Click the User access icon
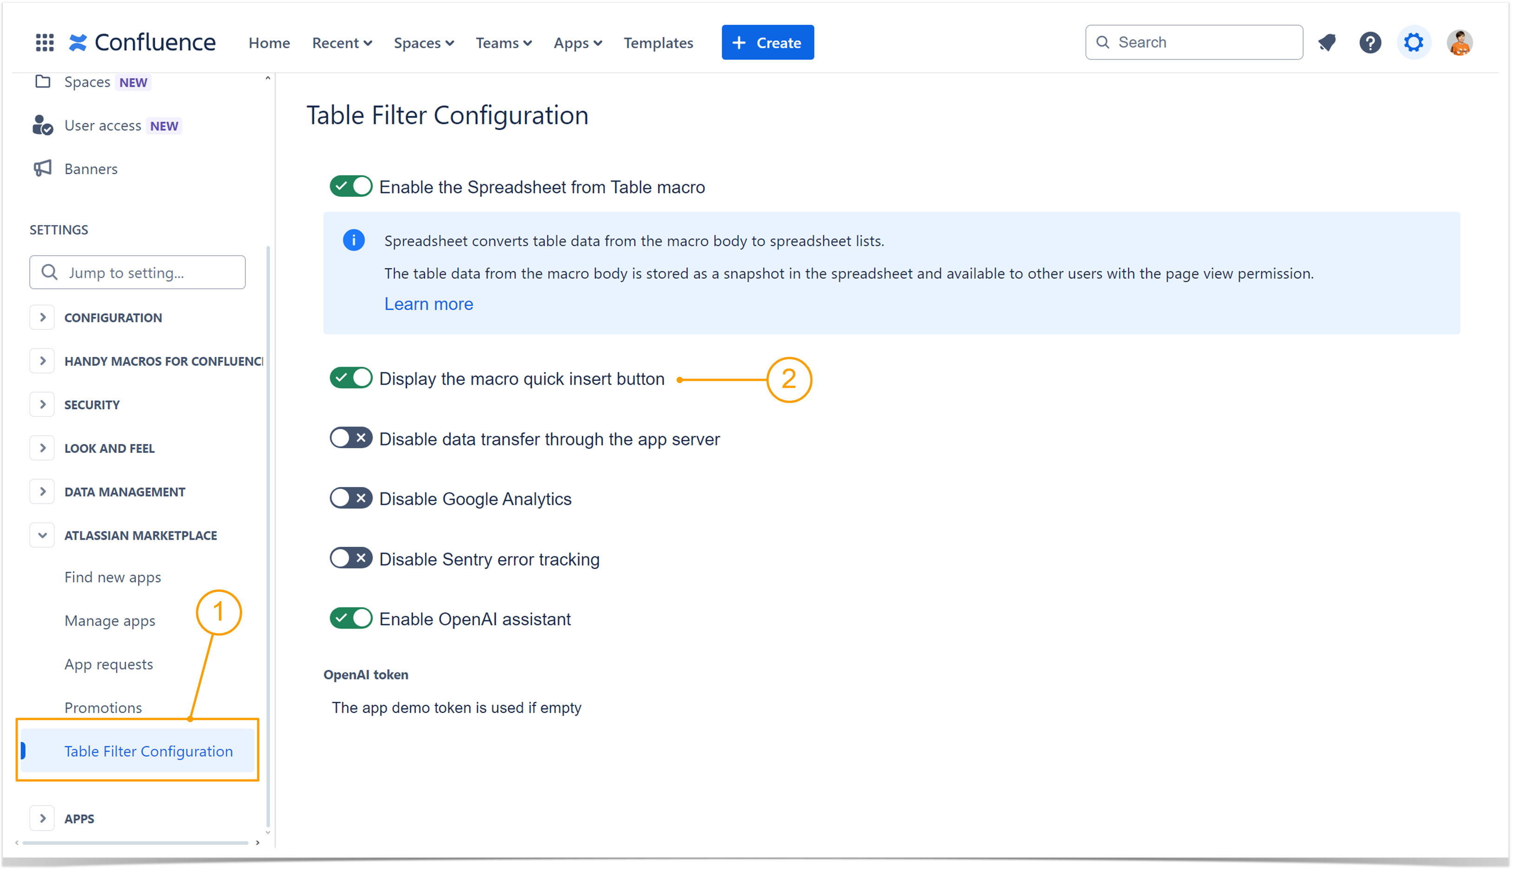1515x871 pixels. pyautogui.click(x=42, y=125)
